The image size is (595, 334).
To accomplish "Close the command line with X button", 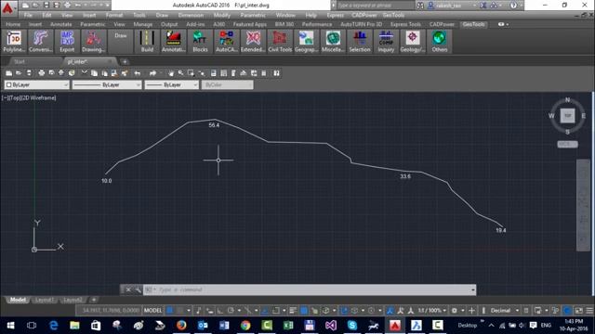I will point(128,289).
